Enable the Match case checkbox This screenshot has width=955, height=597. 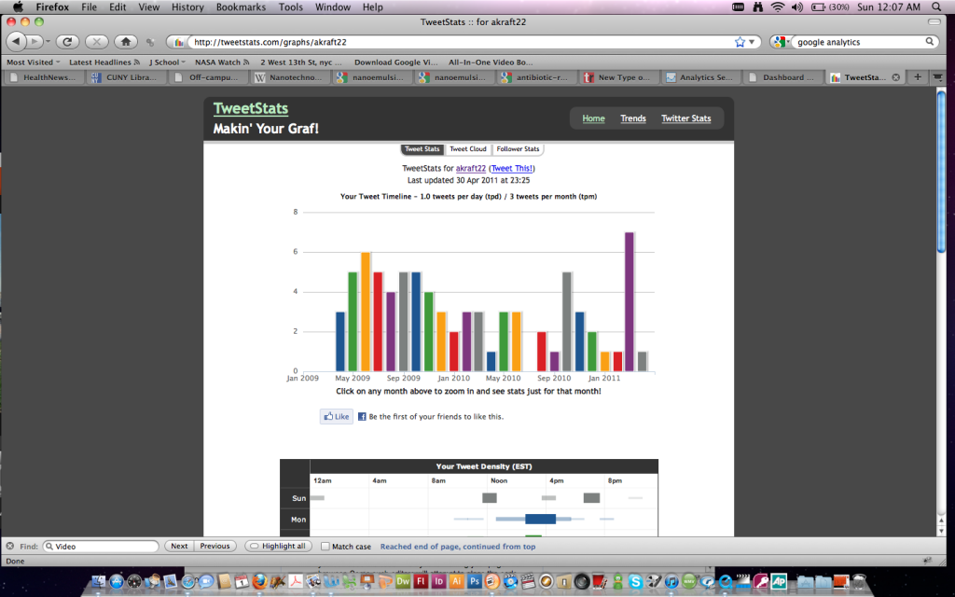[x=325, y=547]
